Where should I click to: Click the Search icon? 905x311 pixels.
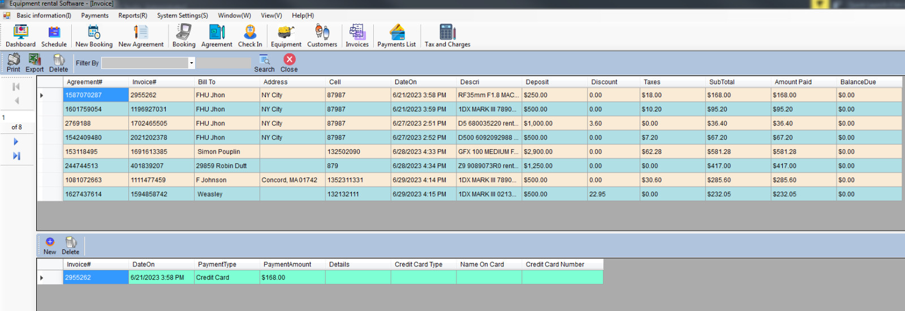pyautogui.click(x=264, y=63)
